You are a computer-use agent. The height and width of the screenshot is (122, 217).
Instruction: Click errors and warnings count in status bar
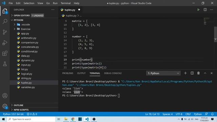32,114
